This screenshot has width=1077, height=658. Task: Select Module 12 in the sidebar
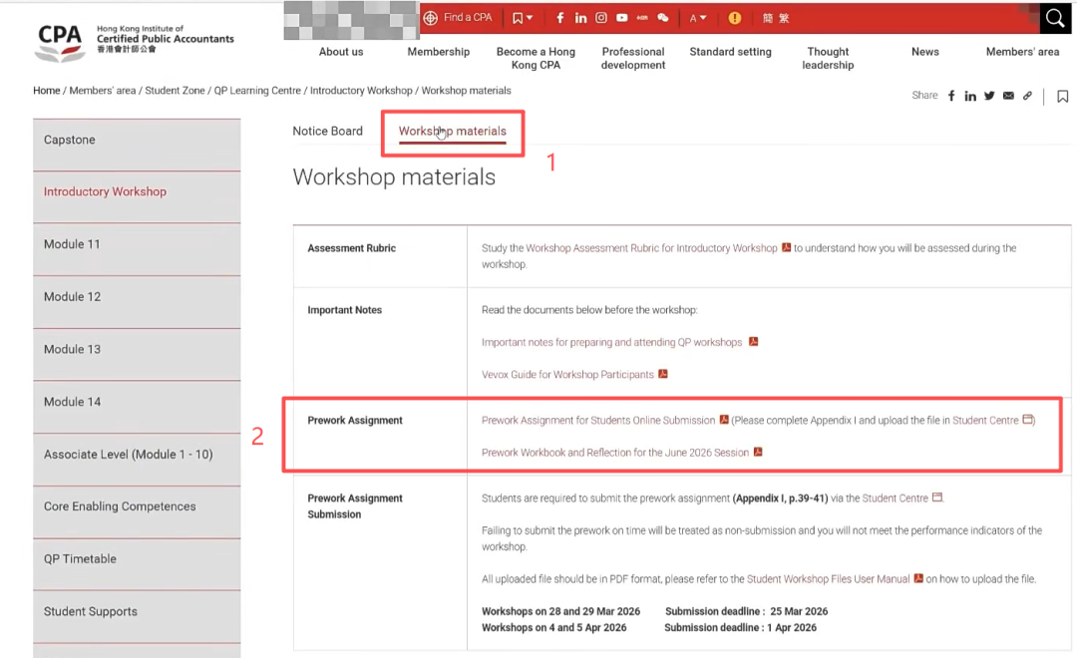point(72,297)
